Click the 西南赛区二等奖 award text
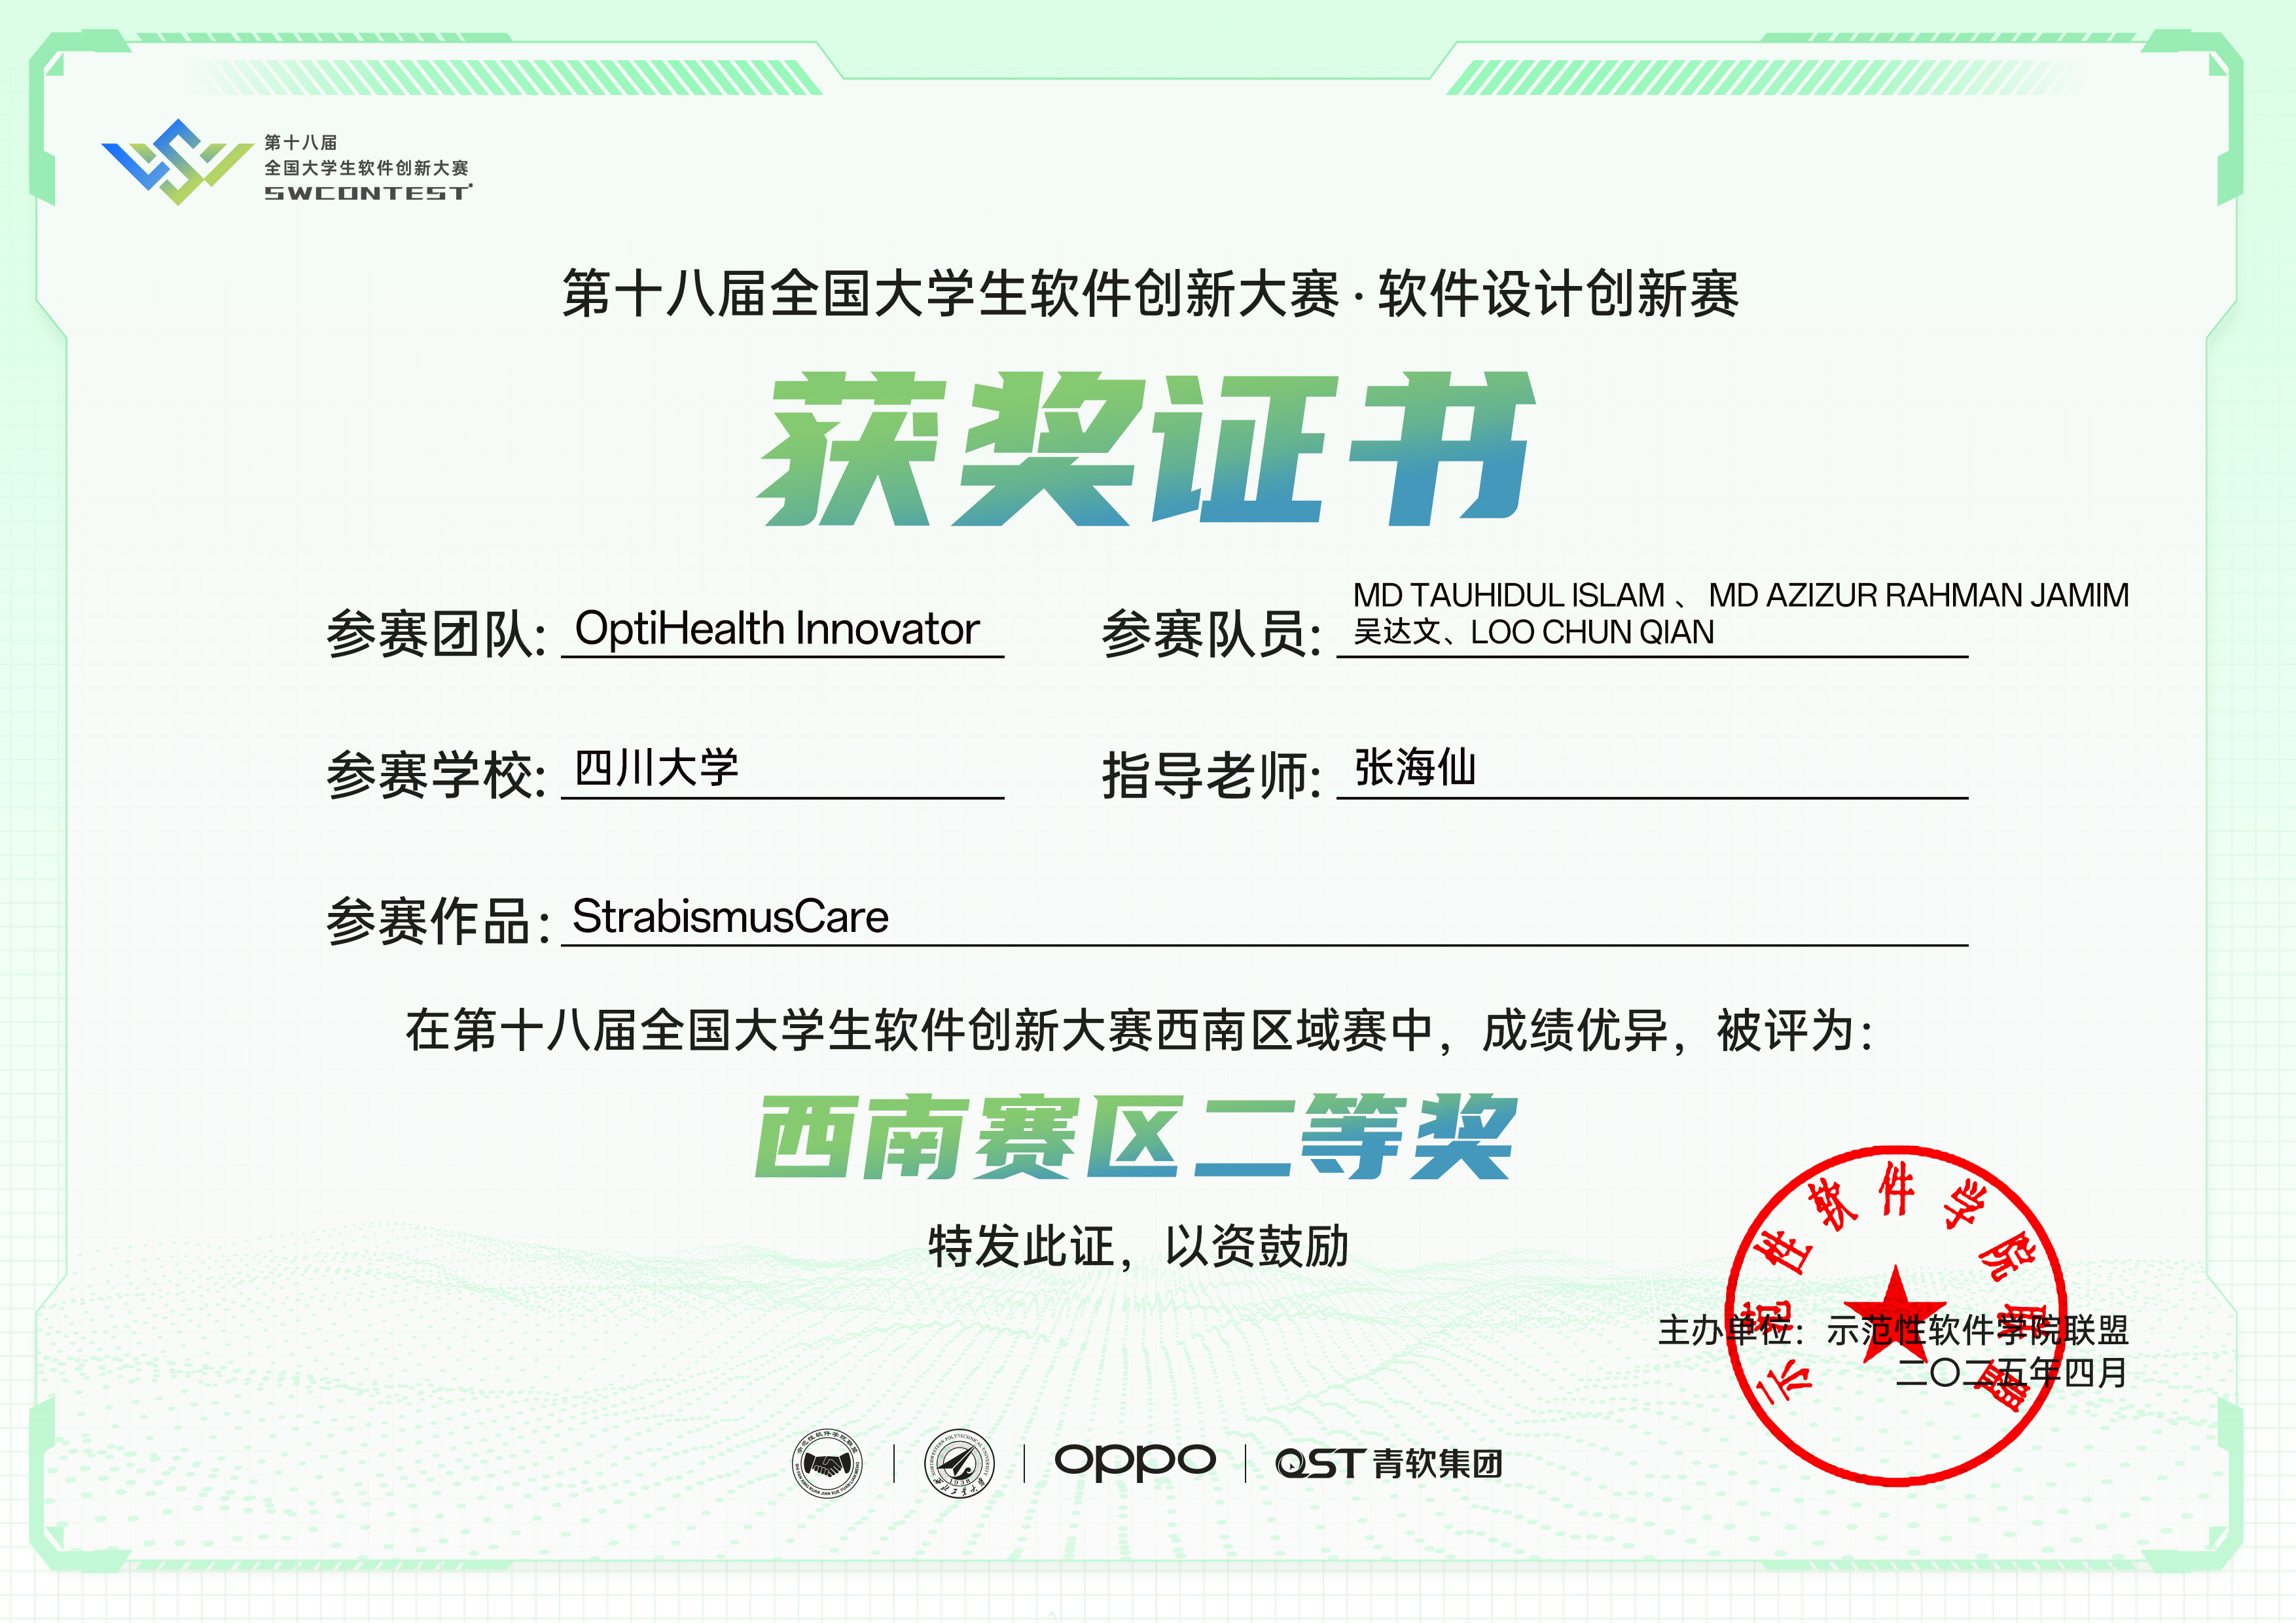The image size is (2296, 1623). (x=1136, y=1137)
